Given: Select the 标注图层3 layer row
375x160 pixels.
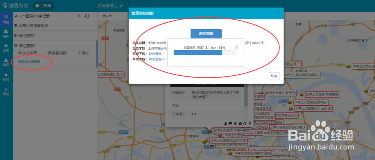Looking at the screenshot, I should [x=55, y=45].
